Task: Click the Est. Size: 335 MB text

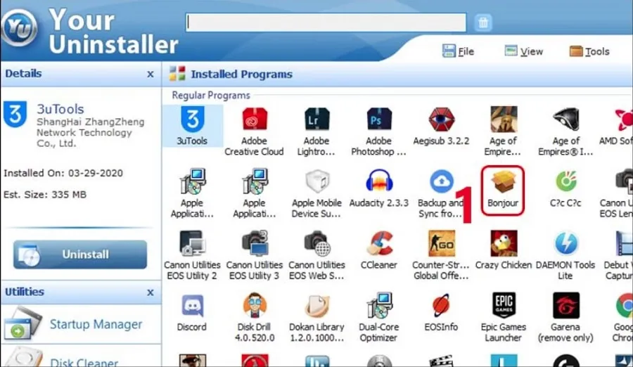Action: [x=45, y=195]
